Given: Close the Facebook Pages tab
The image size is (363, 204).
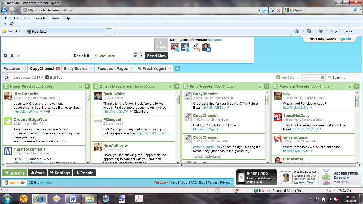Looking at the screenshot, I should pyautogui.click(x=131, y=69).
